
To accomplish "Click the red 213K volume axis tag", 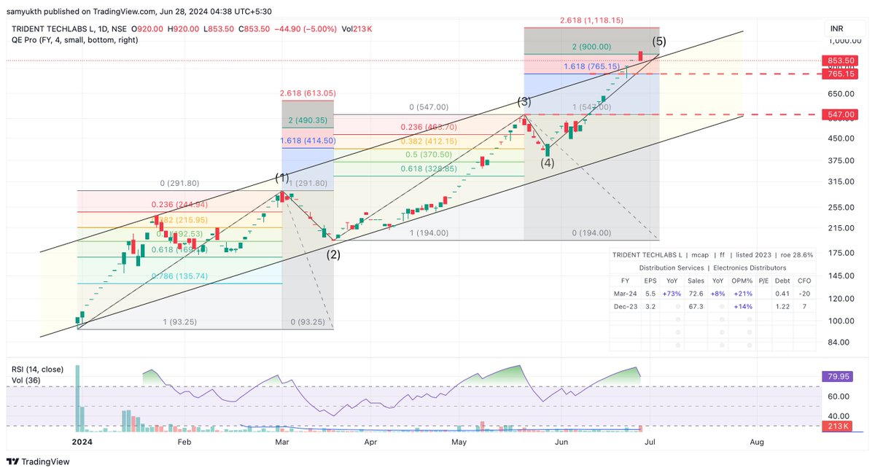I will click(x=836, y=426).
